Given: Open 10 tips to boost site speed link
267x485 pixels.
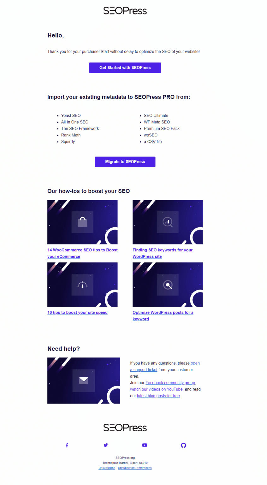Looking at the screenshot, I should point(77,313).
